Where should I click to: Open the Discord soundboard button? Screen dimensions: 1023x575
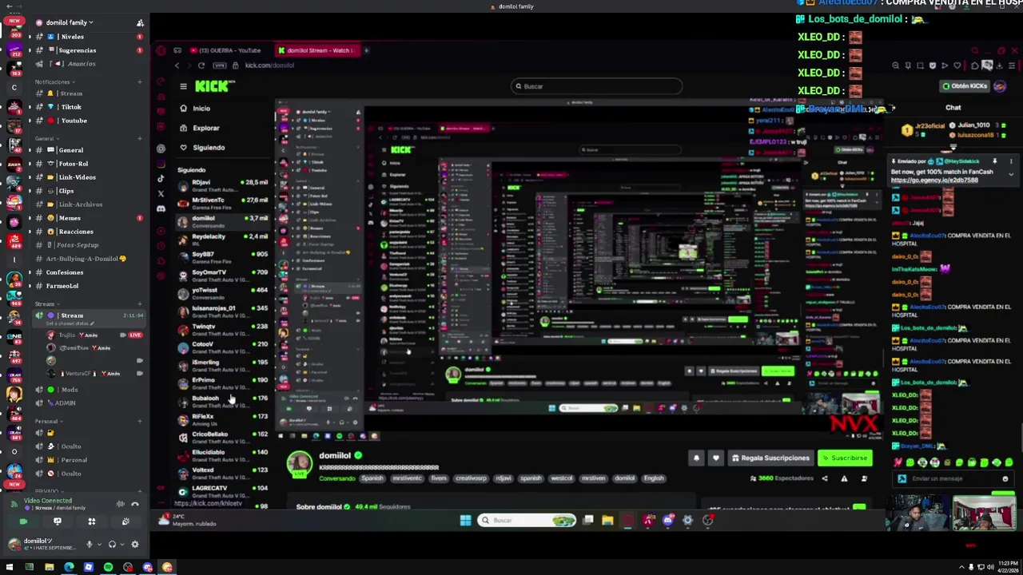coord(125,521)
